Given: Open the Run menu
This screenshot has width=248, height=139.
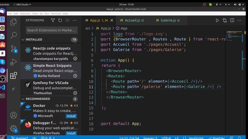Looking at the screenshot, I should click(x=47, y=14).
